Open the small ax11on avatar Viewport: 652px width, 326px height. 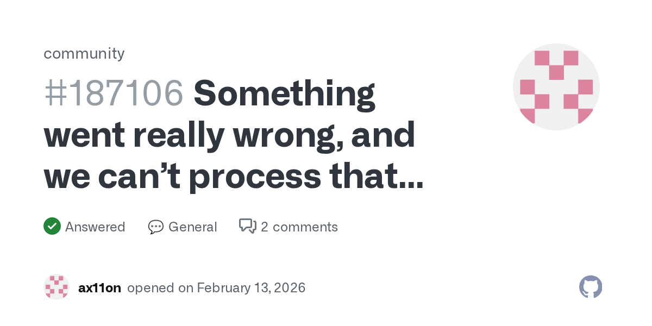(x=57, y=287)
